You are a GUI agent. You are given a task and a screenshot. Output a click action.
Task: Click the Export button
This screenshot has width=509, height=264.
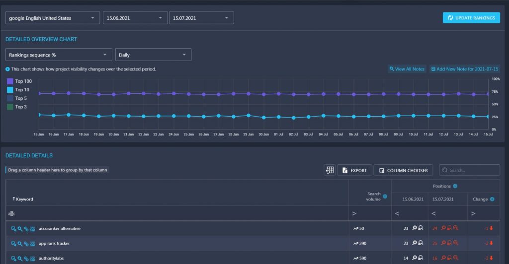tap(354, 170)
